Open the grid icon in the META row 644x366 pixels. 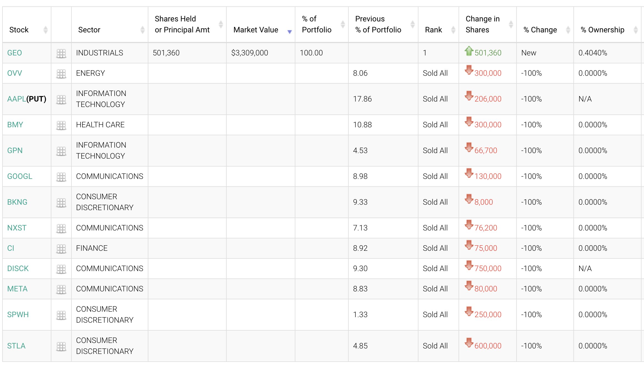pos(61,289)
